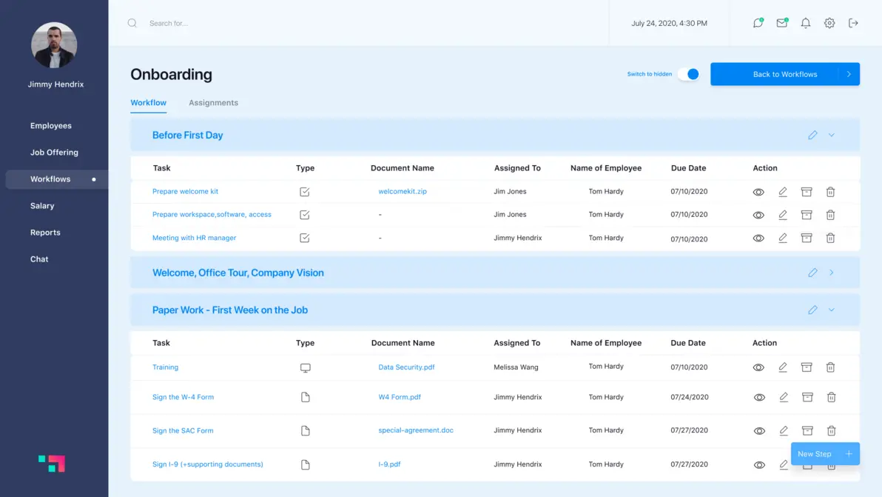Check the Meeting with HR manager type checkbox
Viewport: 882px width, 497px height.
click(304, 238)
